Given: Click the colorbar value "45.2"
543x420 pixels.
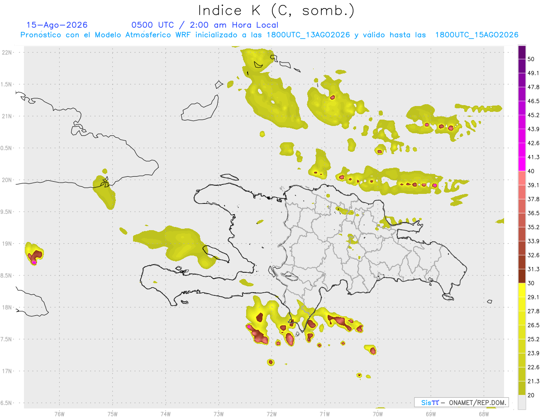Looking at the screenshot, I should click(533, 115).
